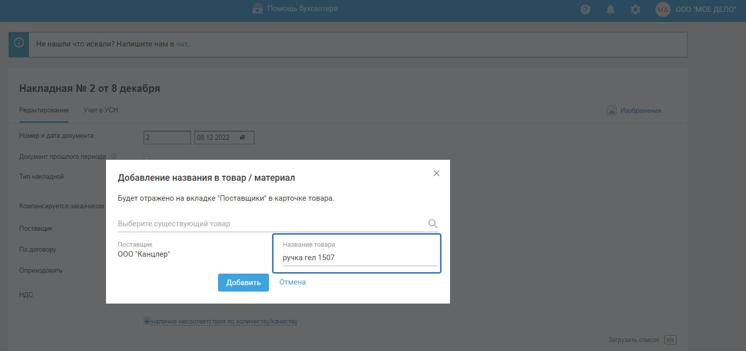Click Выберите существующий товар field
This screenshot has height=351, width=746.
(x=272, y=224)
